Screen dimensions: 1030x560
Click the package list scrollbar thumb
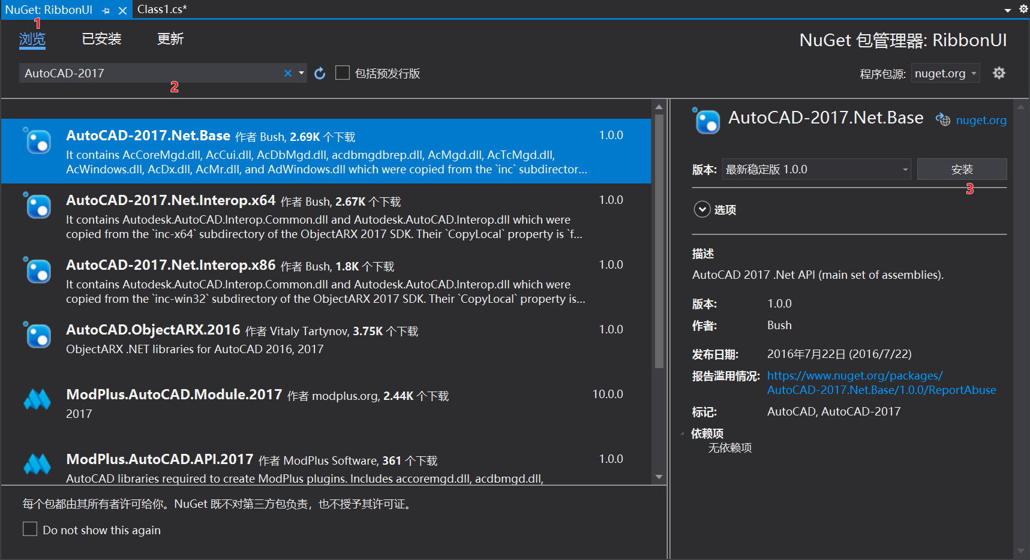click(659, 241)
